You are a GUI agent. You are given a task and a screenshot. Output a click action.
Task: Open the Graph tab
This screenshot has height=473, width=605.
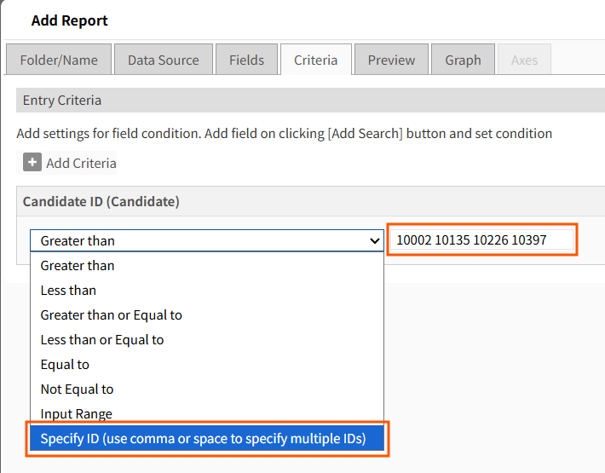pyautogui.click(x=463, y=60)
